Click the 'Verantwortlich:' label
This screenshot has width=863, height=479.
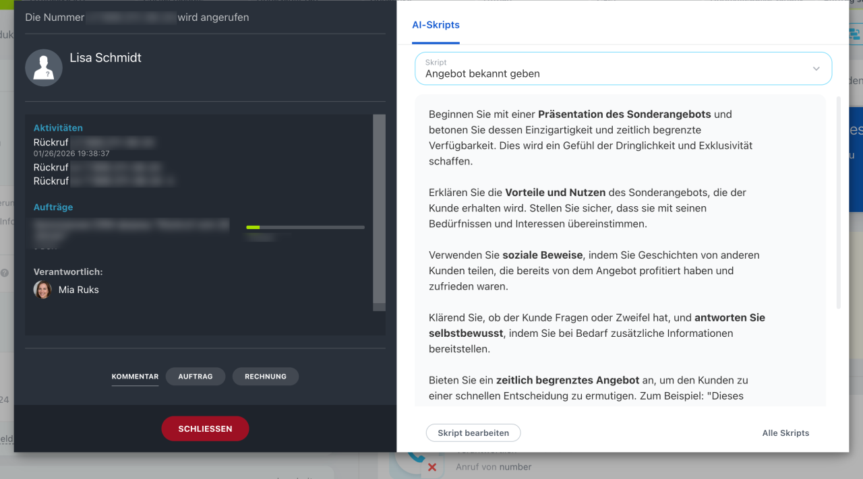point(68,272)
